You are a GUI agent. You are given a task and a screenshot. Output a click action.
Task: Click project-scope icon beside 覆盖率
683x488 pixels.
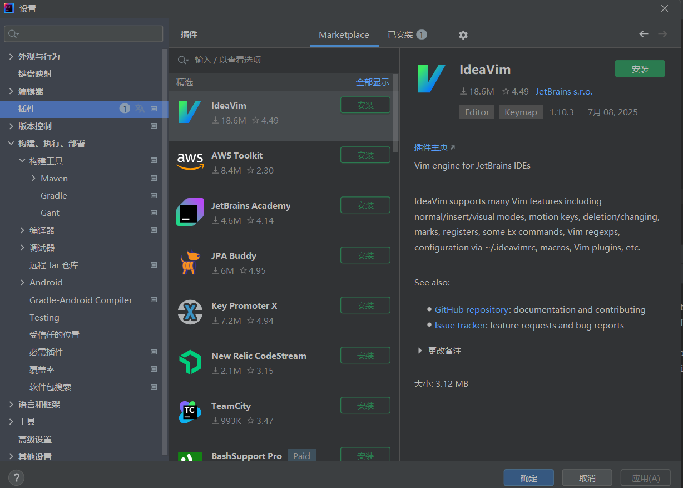[x=154, y=369]
